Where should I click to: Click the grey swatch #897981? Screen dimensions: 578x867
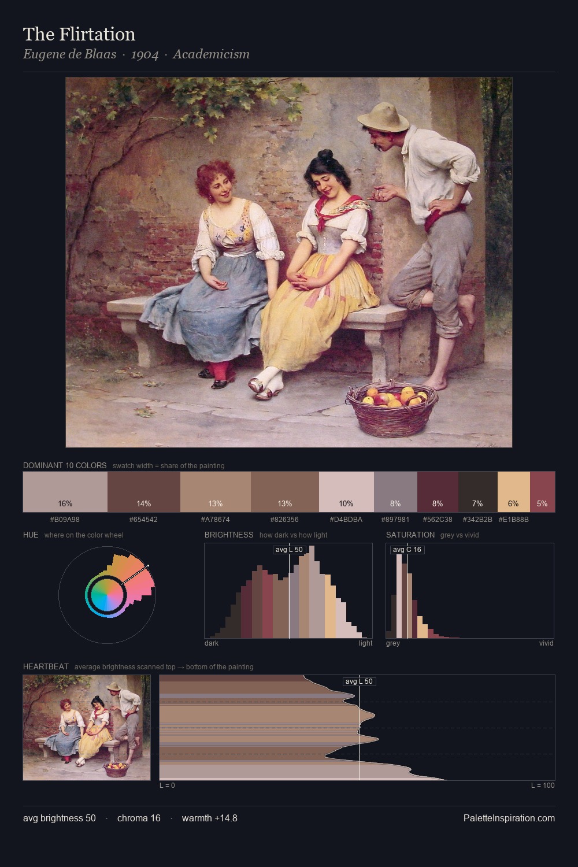pyautogui.click(x=395, y=492)
